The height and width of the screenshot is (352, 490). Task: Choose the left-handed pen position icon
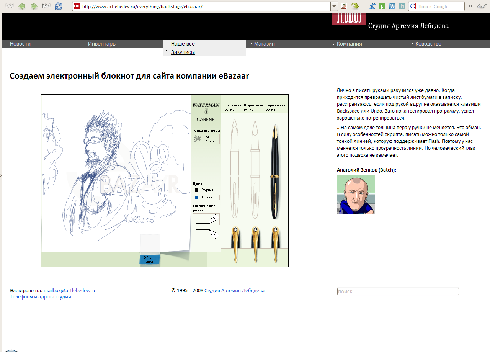[x=207, y=233]
